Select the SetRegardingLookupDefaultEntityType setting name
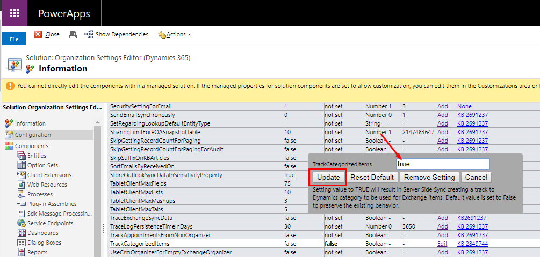540x257 pixels. [160, 123]
